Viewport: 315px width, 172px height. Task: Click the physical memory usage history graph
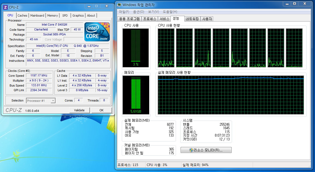[x=231, y=95]
